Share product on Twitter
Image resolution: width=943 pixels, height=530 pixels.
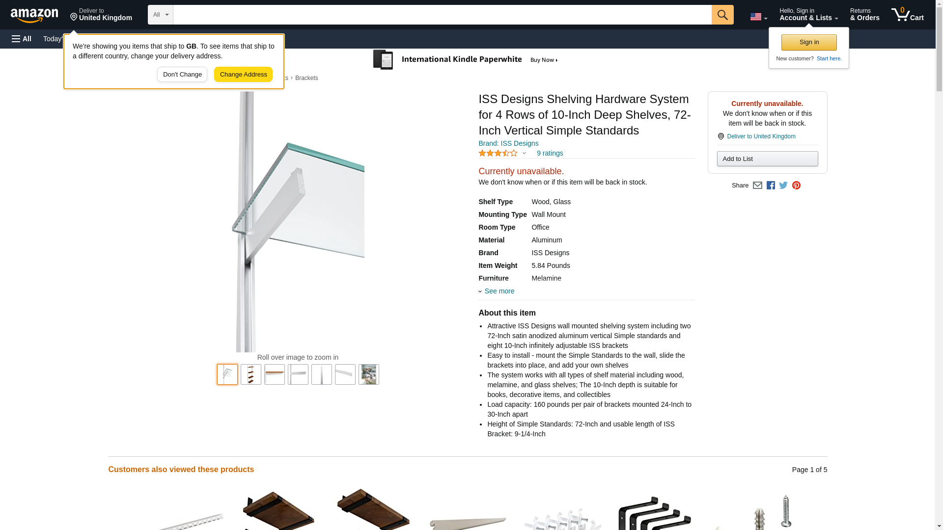coord(783,185)
